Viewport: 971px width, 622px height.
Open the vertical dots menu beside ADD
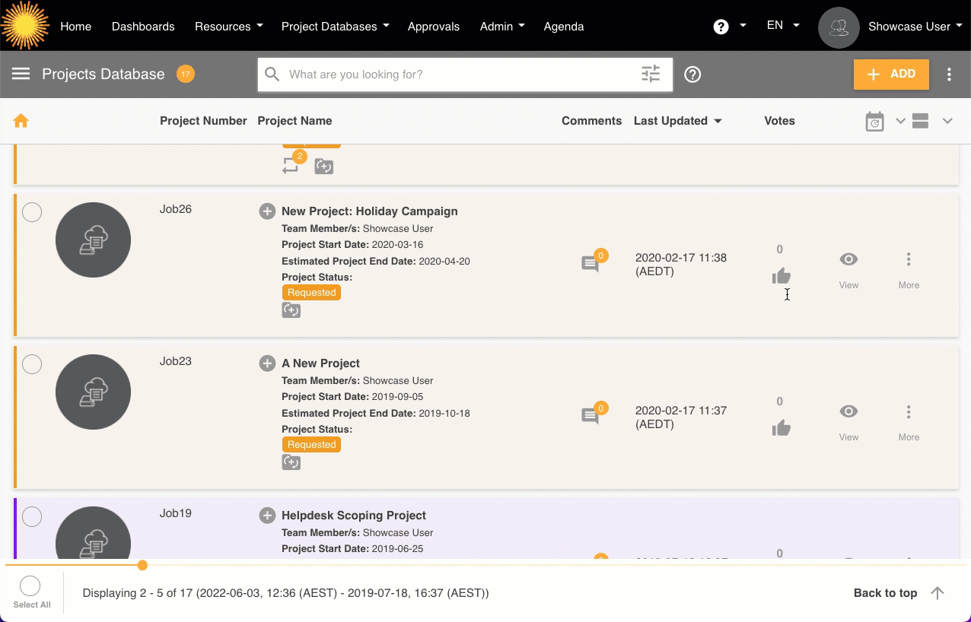tap(949, 75)
